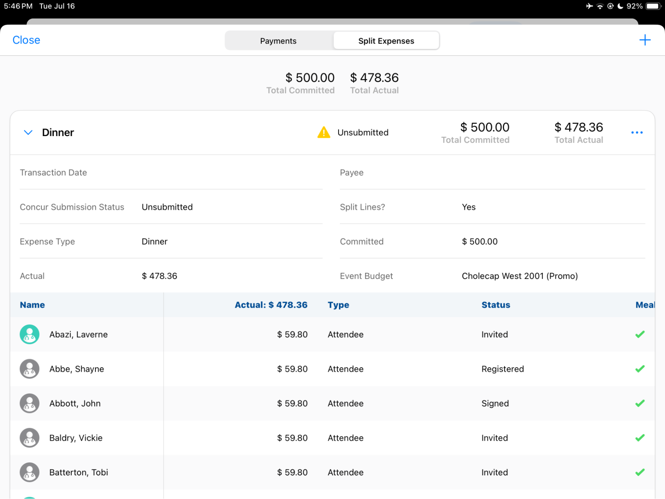Tap Shayne Abbe's gray avatar icon

[30, 369]
